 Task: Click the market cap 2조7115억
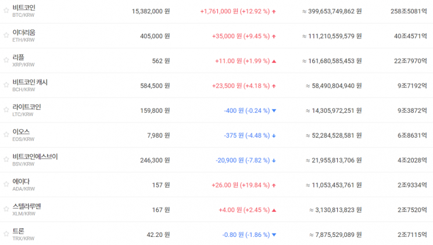(x=412, y=235)
